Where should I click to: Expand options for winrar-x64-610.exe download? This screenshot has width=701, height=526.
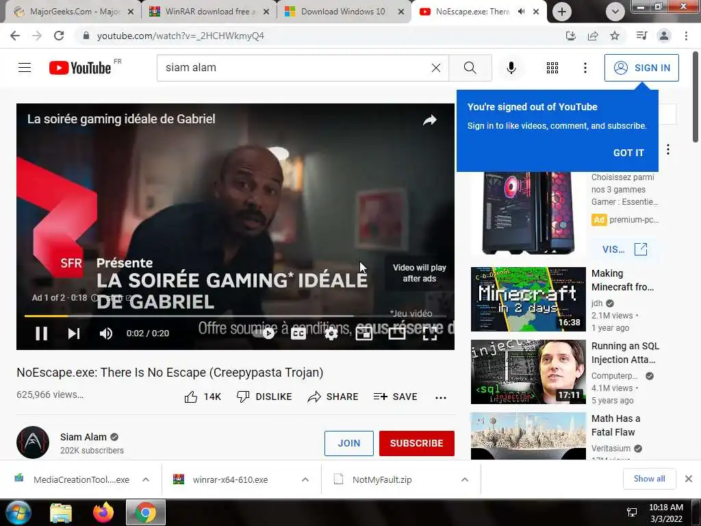tap(305, 479)
